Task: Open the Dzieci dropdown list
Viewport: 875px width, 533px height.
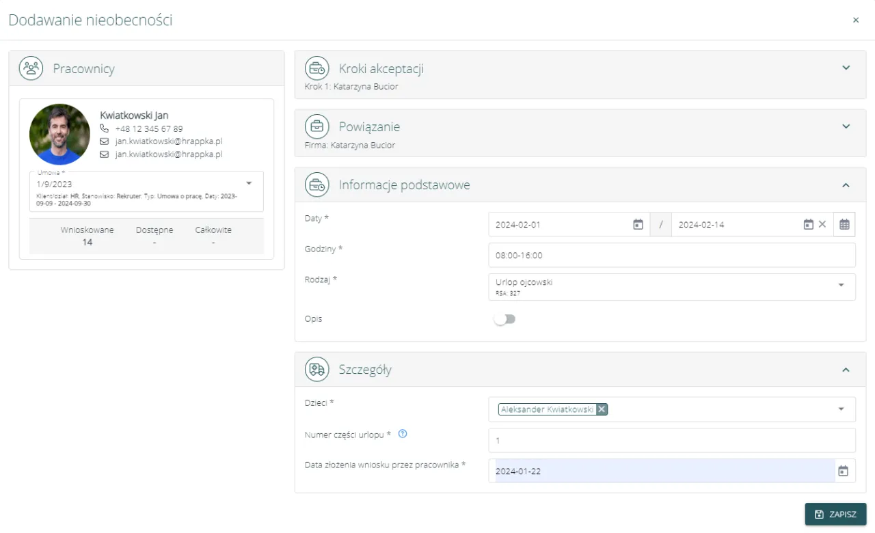Action: tap(842, 409)
